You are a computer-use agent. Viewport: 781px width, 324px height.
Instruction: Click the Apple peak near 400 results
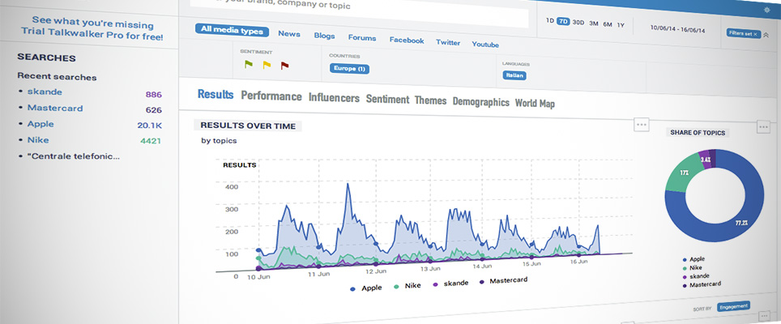(348, 184)
